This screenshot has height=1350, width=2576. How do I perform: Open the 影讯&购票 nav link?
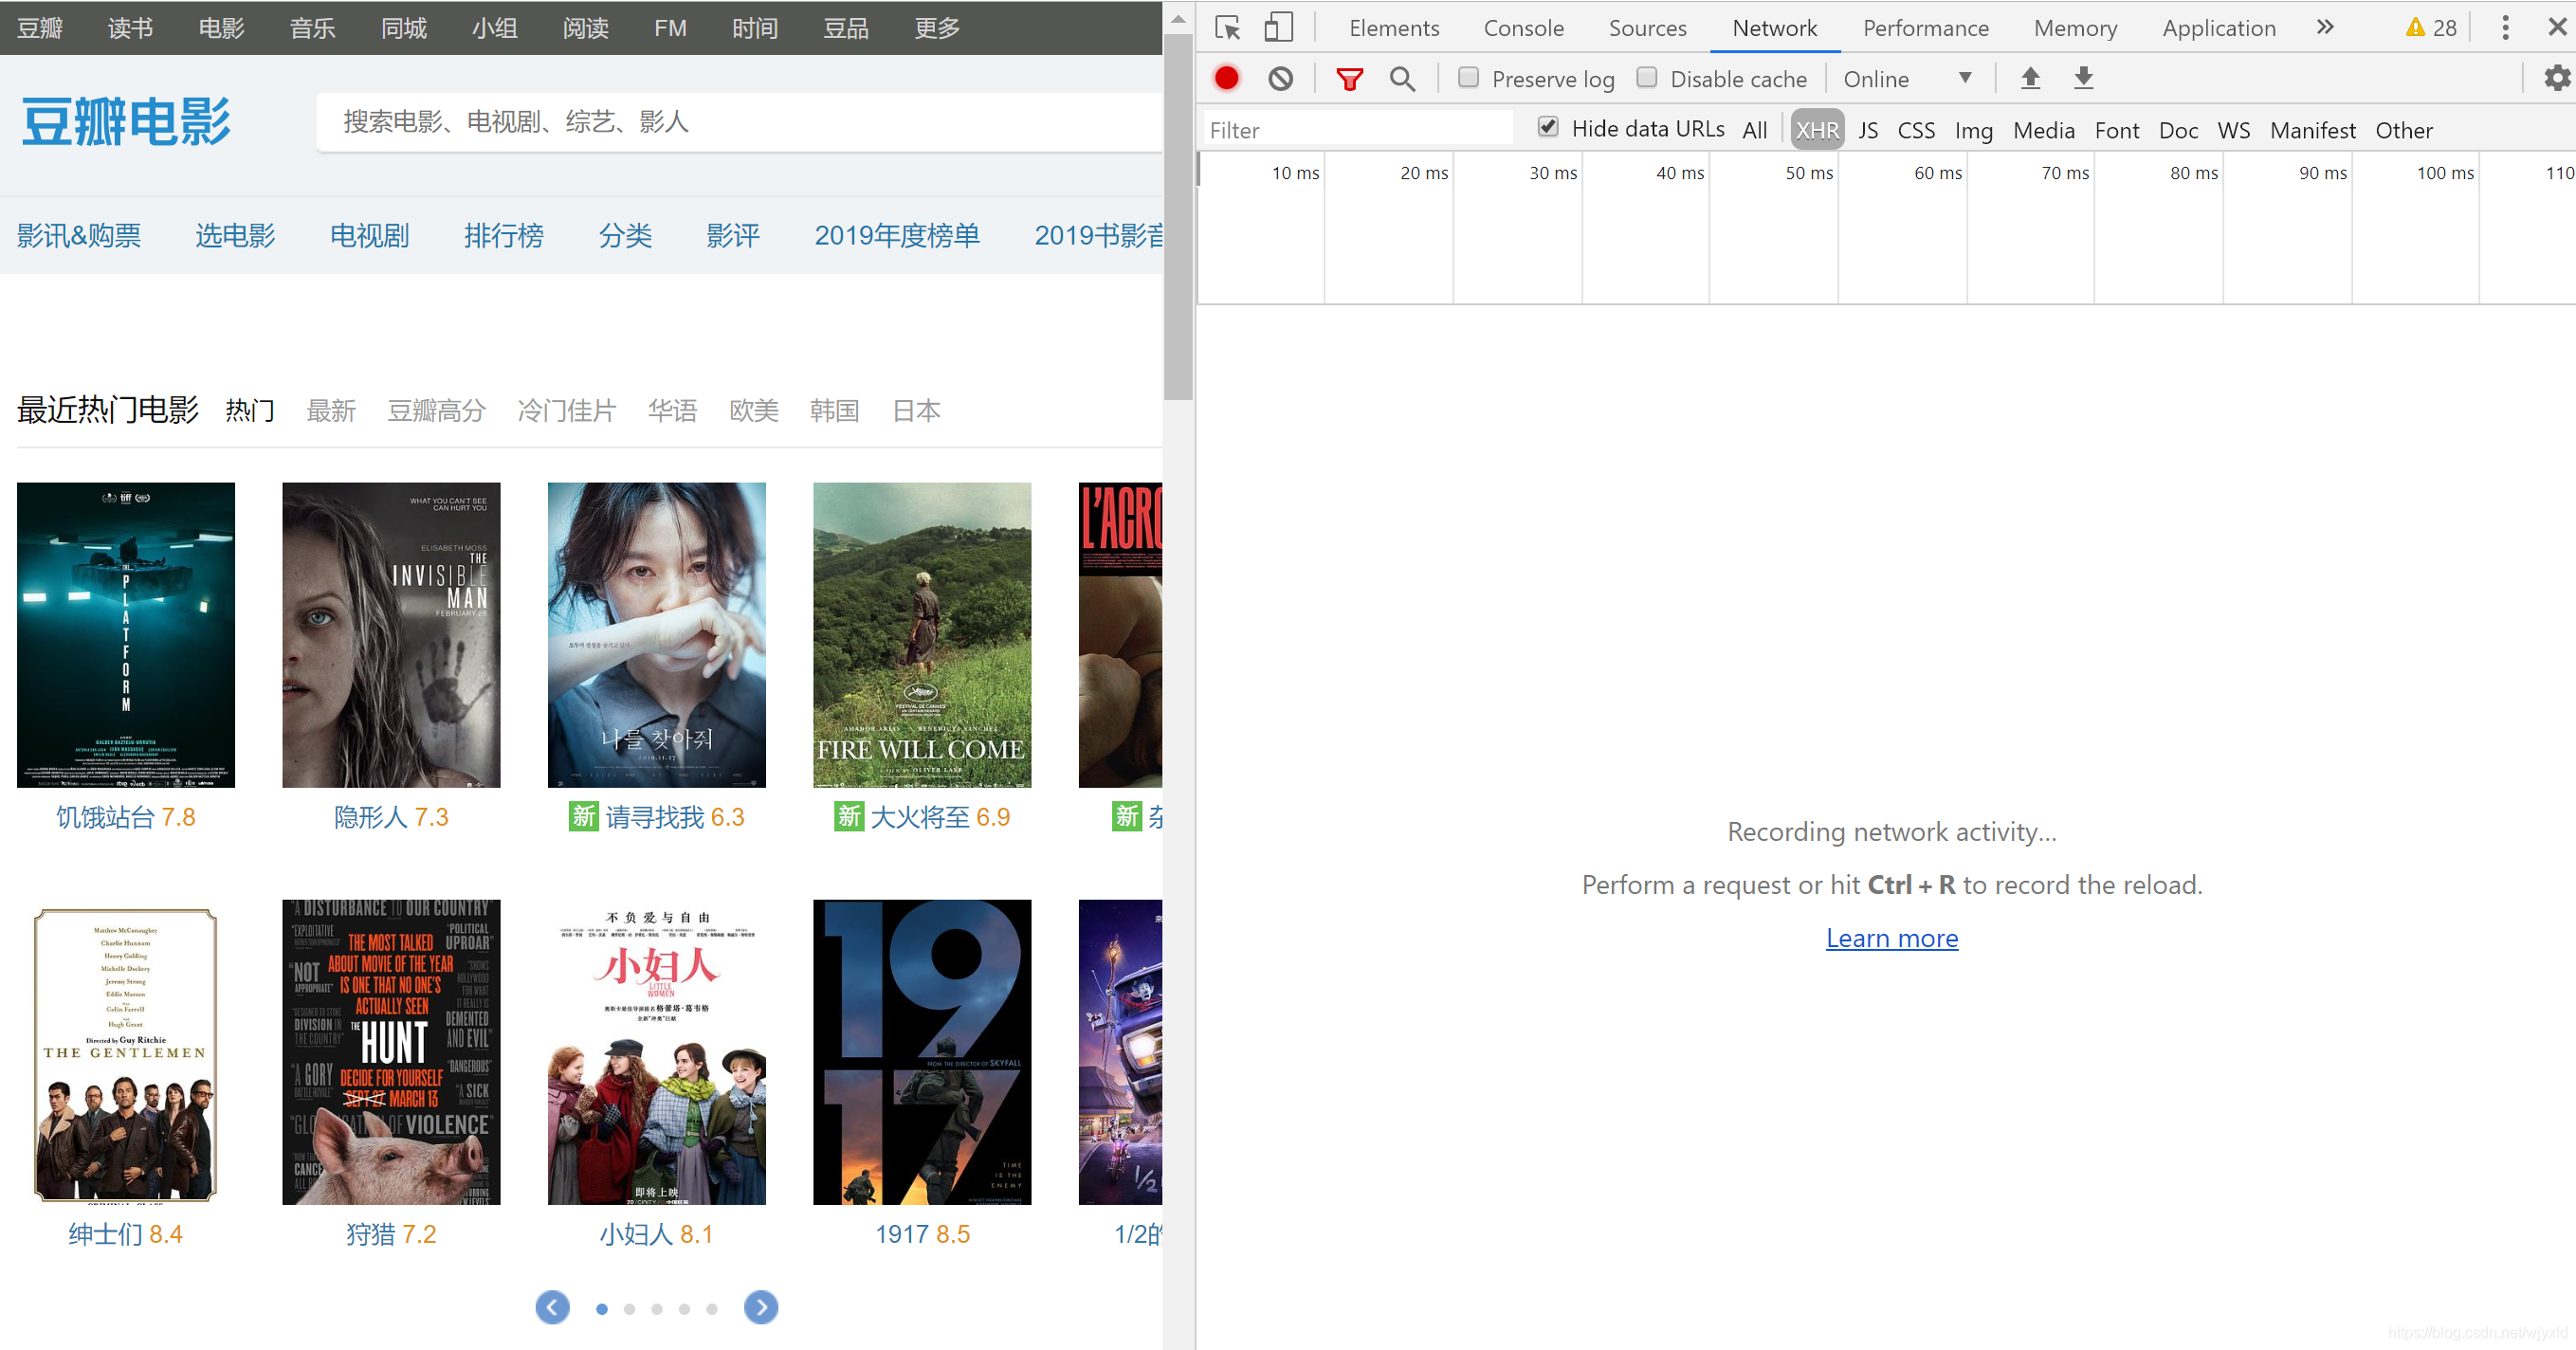point(79,235)
